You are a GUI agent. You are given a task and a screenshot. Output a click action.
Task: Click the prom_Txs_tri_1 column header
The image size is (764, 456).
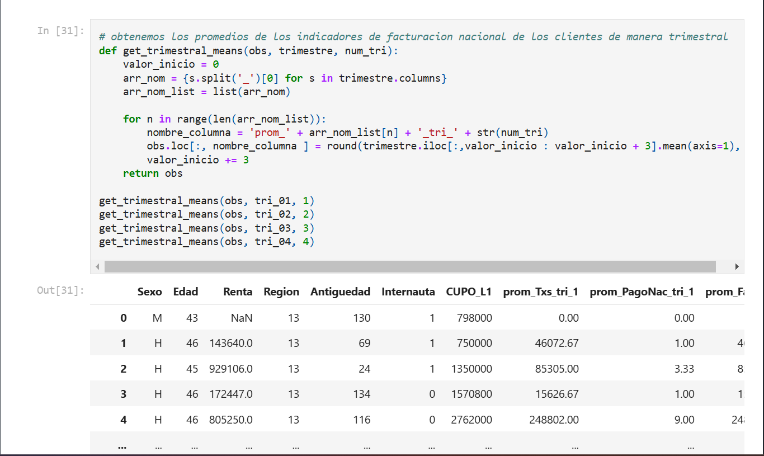point(541,292)
